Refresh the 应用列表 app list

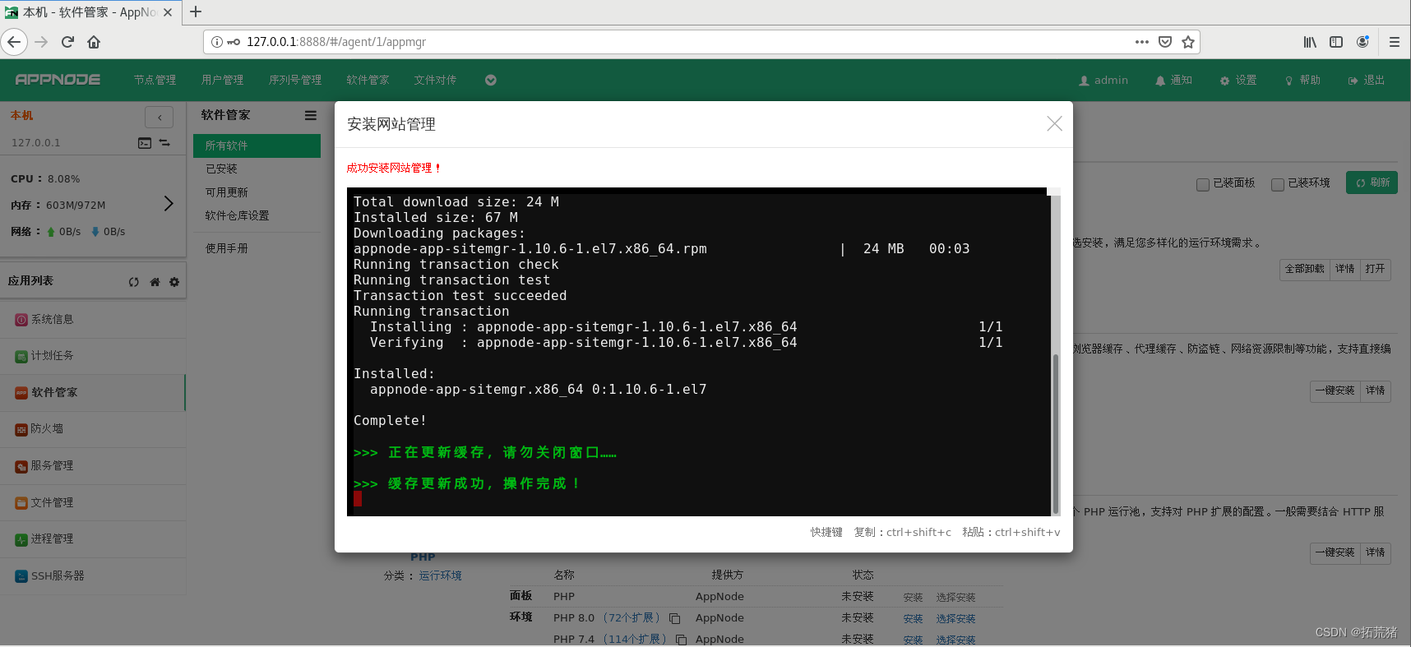pos(134,282)
